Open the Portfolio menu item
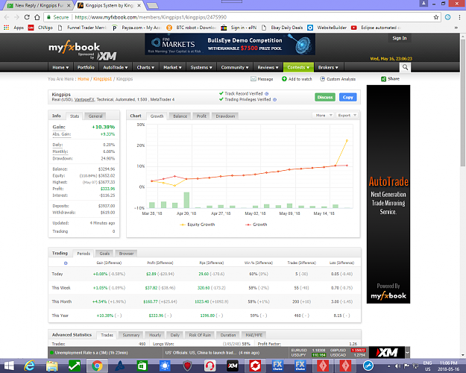The height and width of the screenshot is (373, 466). point(86,67)
